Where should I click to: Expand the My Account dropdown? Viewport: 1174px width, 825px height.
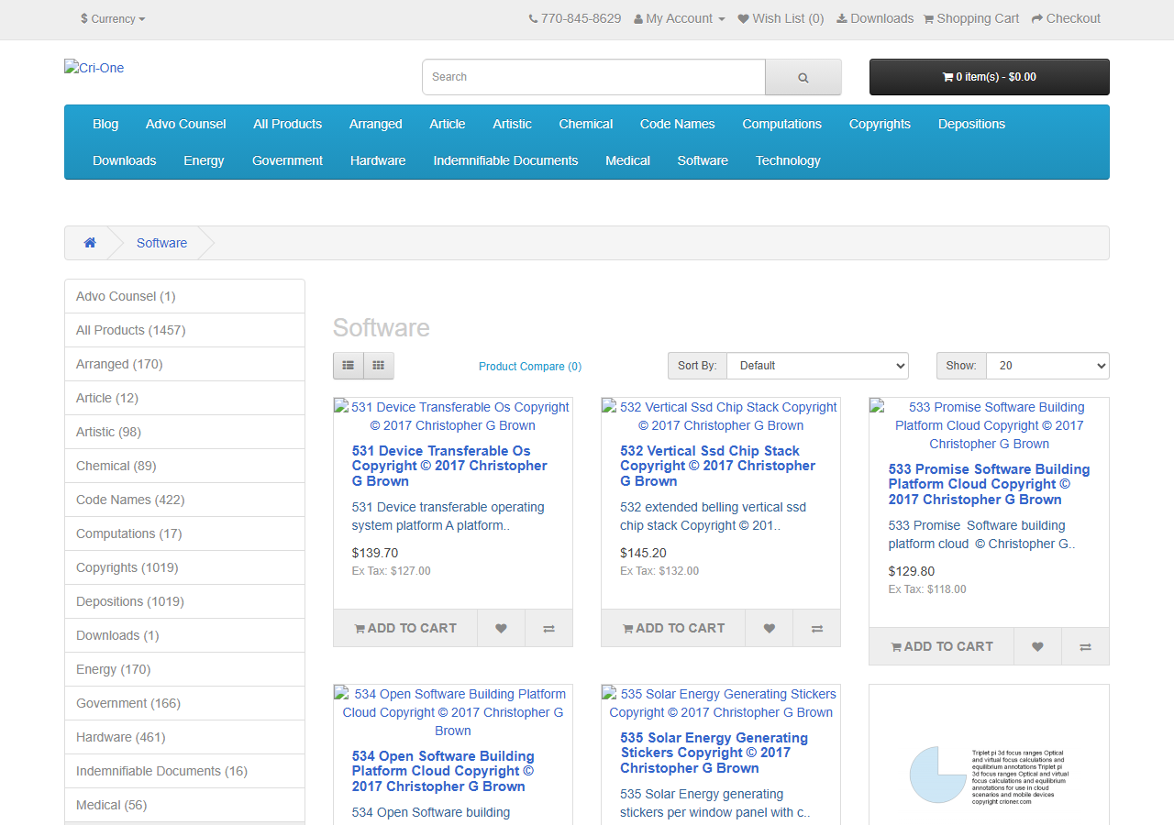click(680, 18)
